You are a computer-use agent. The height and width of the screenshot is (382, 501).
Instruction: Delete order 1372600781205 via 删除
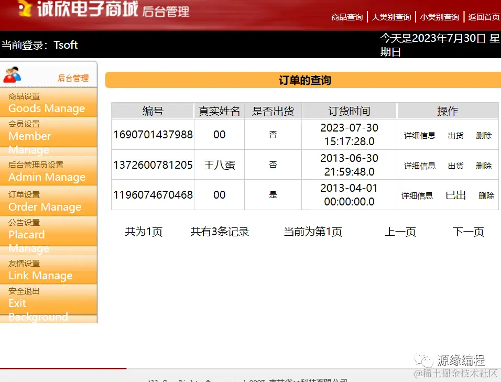(x=484, y=166)
